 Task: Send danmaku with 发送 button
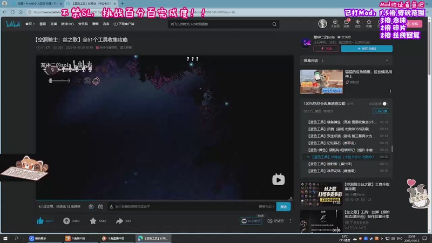283,207
